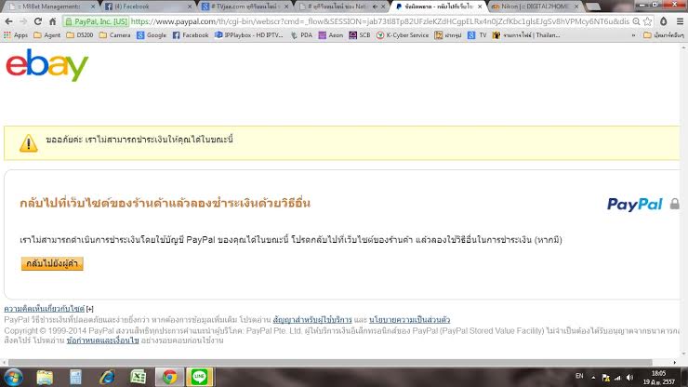Click the horizontal scrollbar at page bottom
Screen dimensions: 688x387
pyautogui.click(x=330, y=363)
